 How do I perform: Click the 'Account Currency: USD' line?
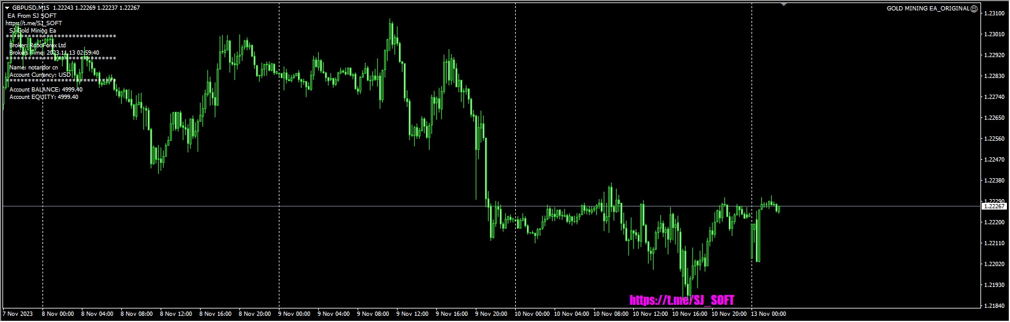40,75
